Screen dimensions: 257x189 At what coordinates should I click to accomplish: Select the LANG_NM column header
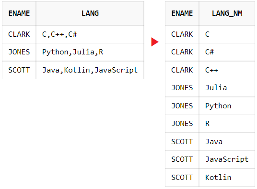(x=227, y=13)
